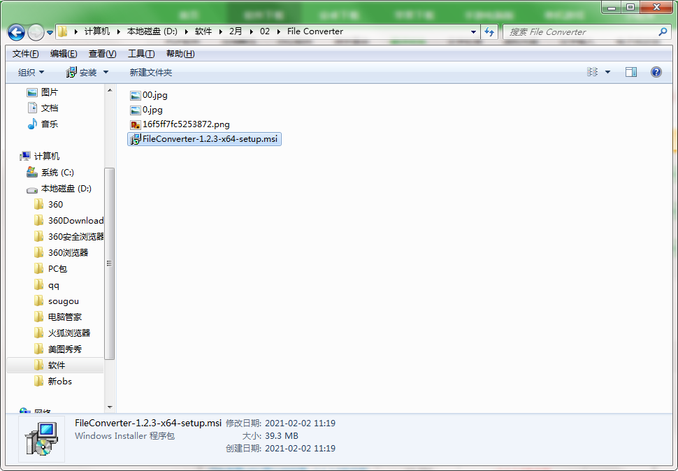This screenshot has height=471, width=678.
Task: Expand the address bar history dropdown
Action: pyautogui.click(x=473, y=31)
